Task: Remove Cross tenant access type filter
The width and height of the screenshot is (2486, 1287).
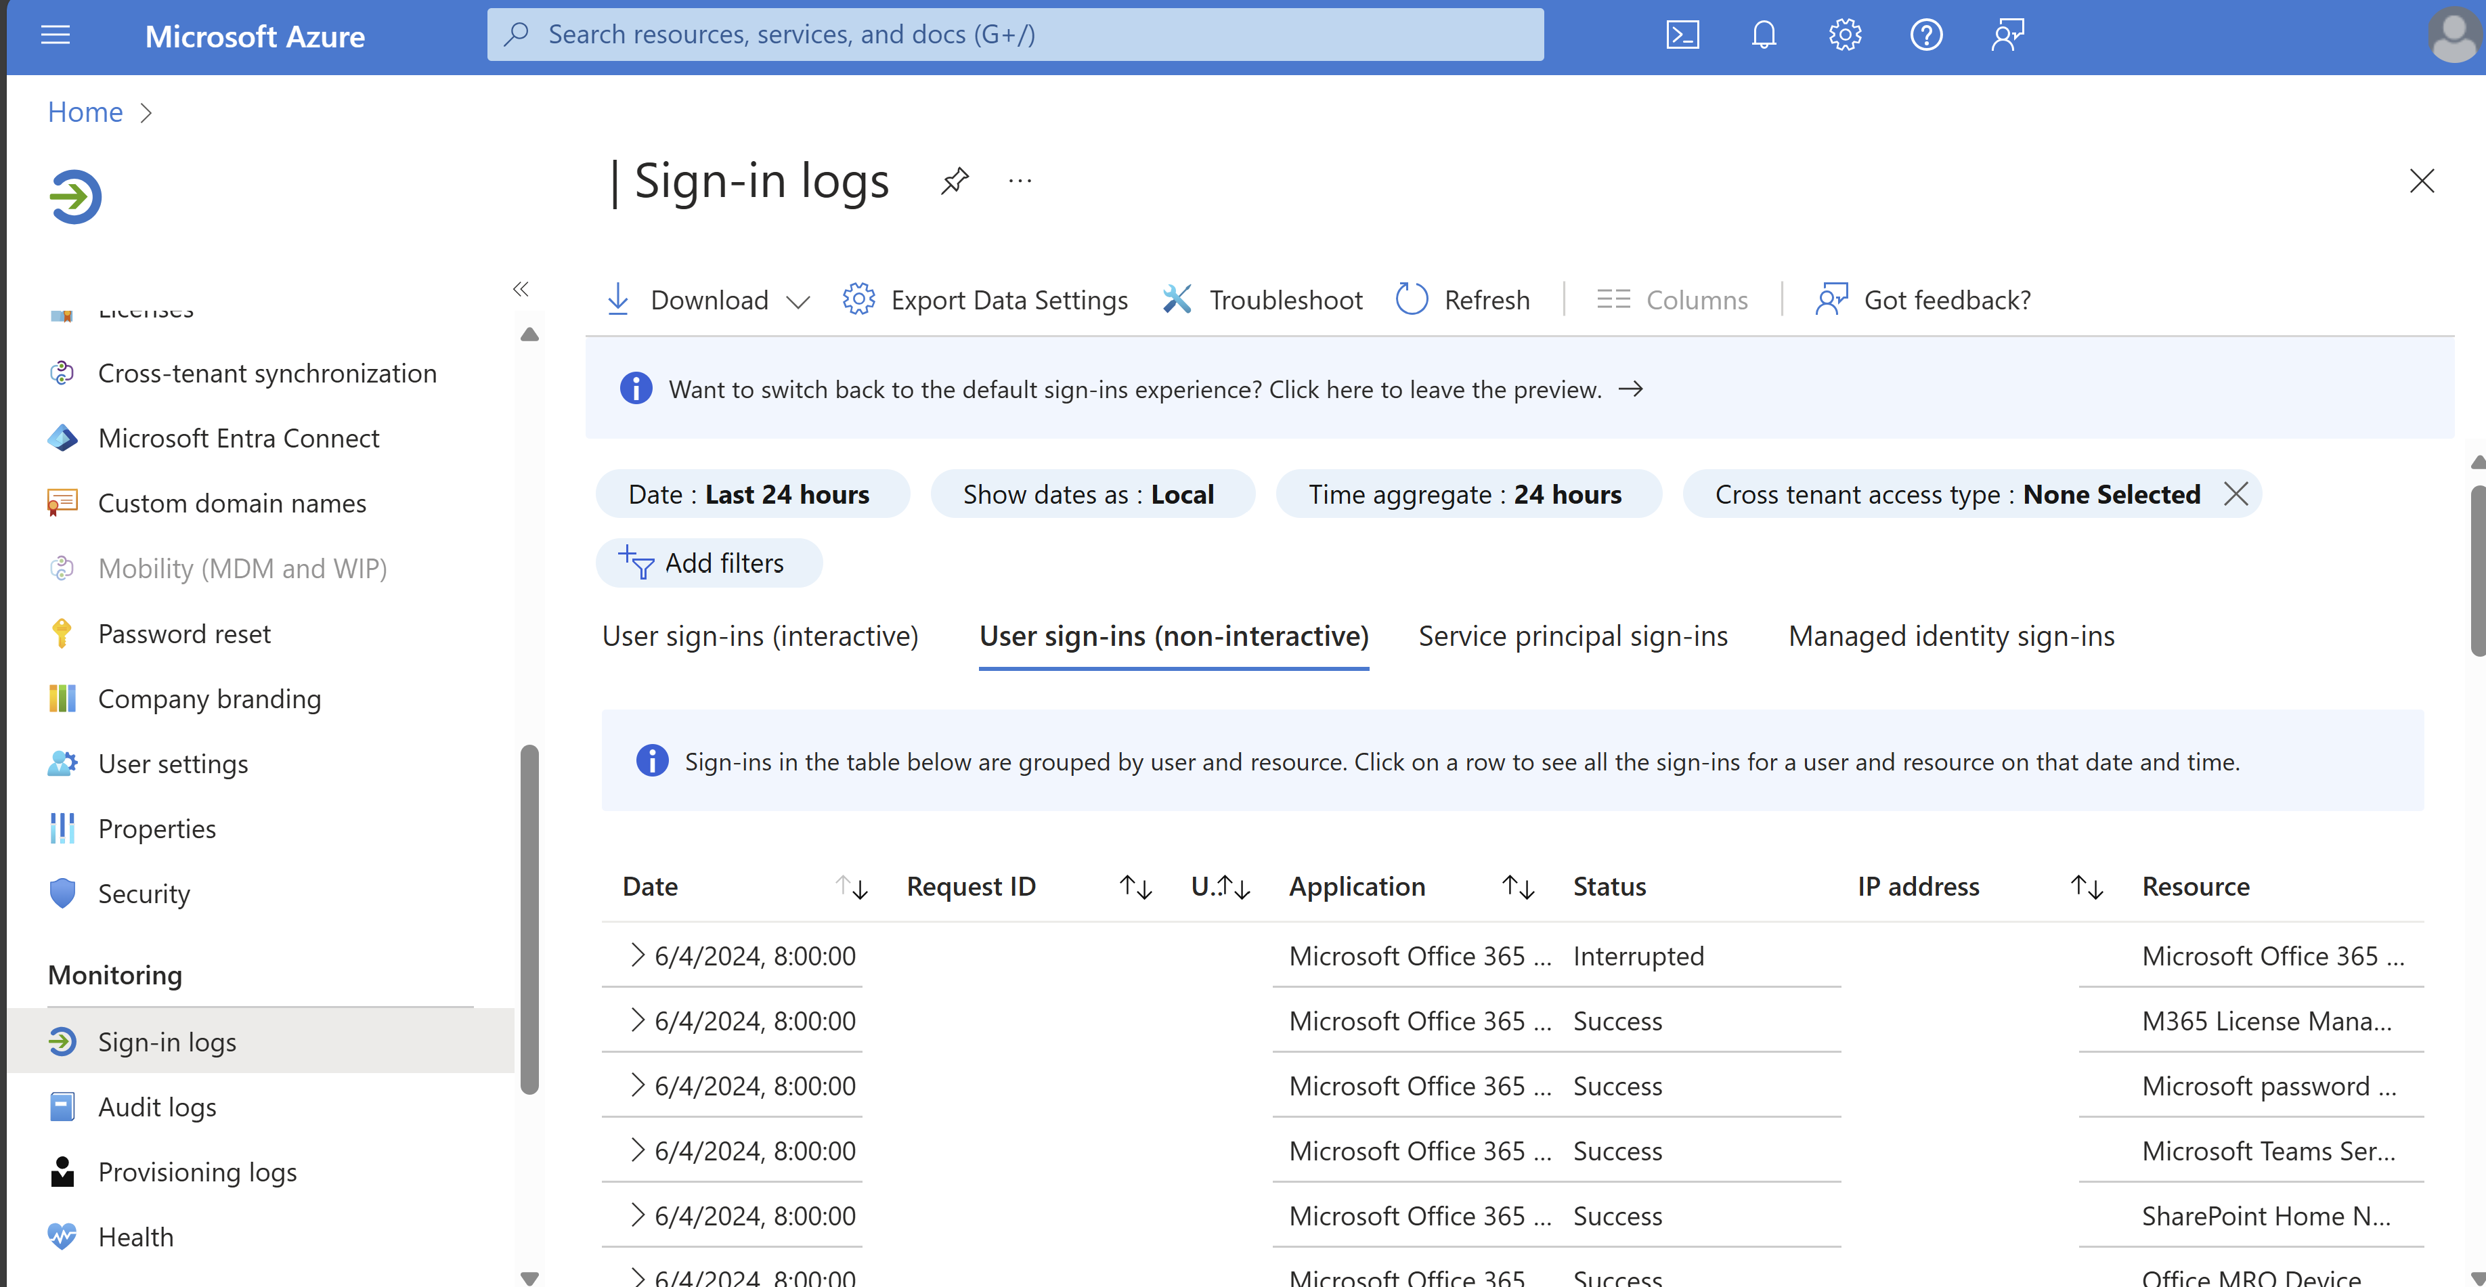Action: click(2233, 492)
